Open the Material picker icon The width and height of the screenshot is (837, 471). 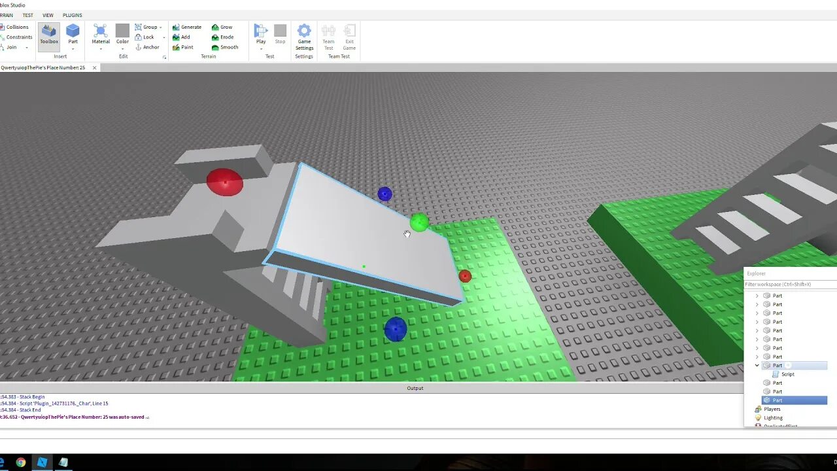click(x=101, y=31)
